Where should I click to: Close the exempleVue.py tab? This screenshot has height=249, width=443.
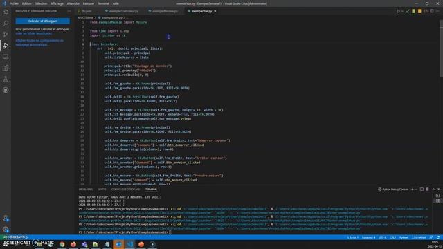pyautogui.click(x=215, y=11)
